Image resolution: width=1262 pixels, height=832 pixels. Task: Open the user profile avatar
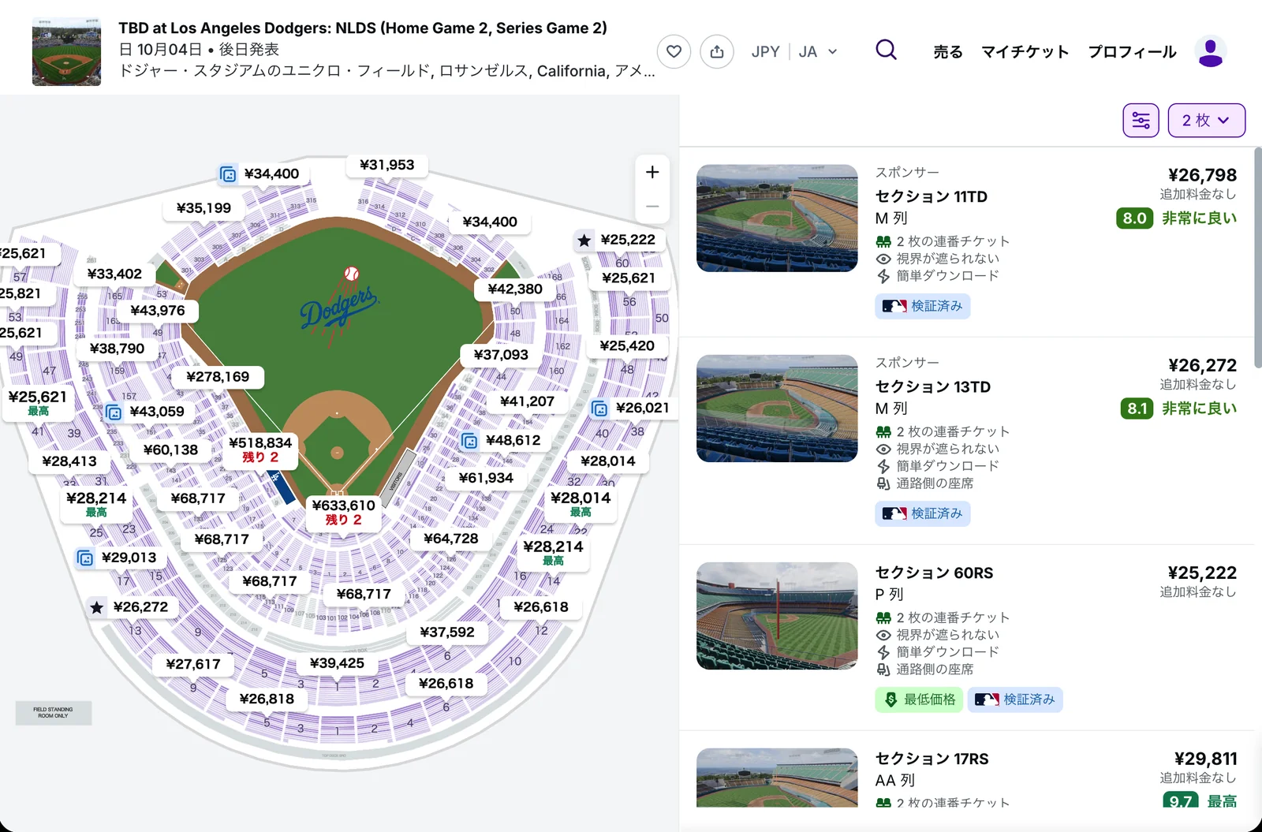coord(1210,51)
